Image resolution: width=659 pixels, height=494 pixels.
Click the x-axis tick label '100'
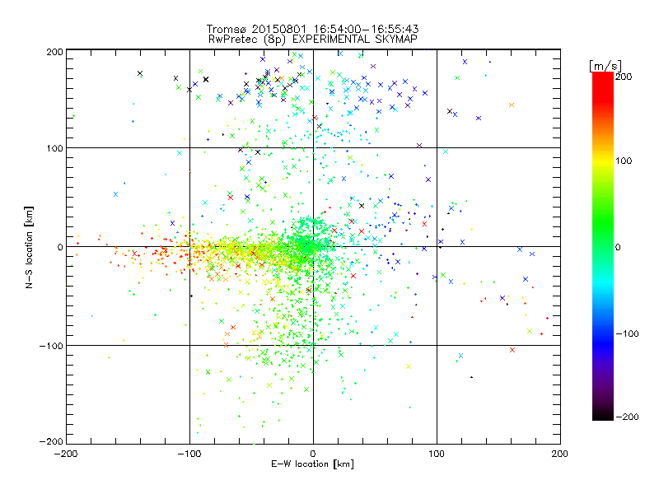pyautogui.click(x=437, y=454)
